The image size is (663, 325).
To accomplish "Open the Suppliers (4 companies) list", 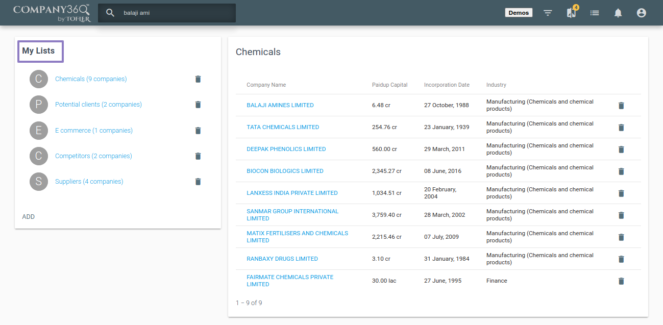I will [x=89, y=182].
